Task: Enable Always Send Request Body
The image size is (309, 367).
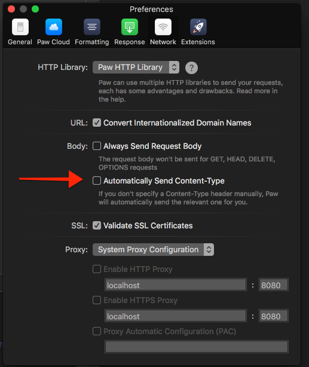Action: [x=97, y=146]
